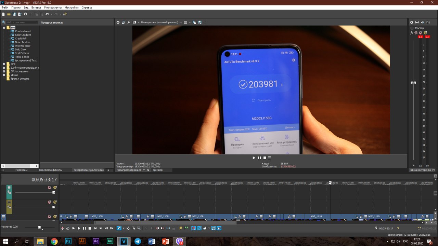This screenshot has height=246, width=438.
Task: Play from start on timeline transport
Action: pos(73,228)
